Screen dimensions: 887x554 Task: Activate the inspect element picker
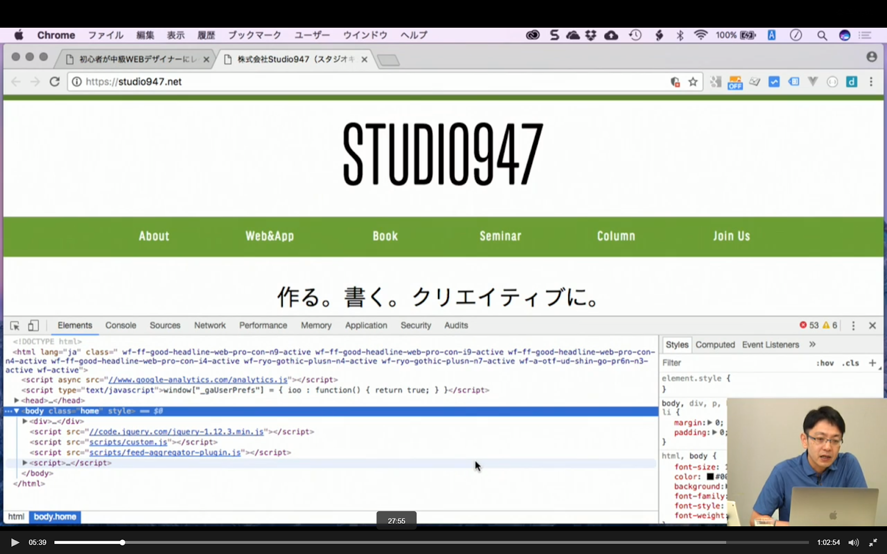pyautogui.click(x=15, y=326)
